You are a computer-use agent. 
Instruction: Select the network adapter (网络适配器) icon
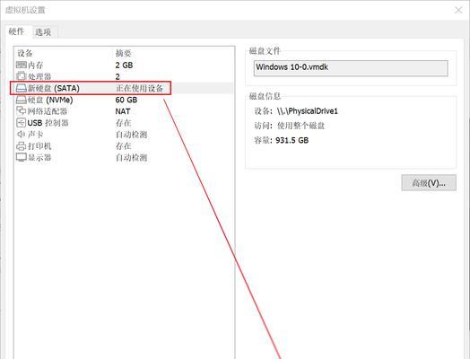[21, 111]
